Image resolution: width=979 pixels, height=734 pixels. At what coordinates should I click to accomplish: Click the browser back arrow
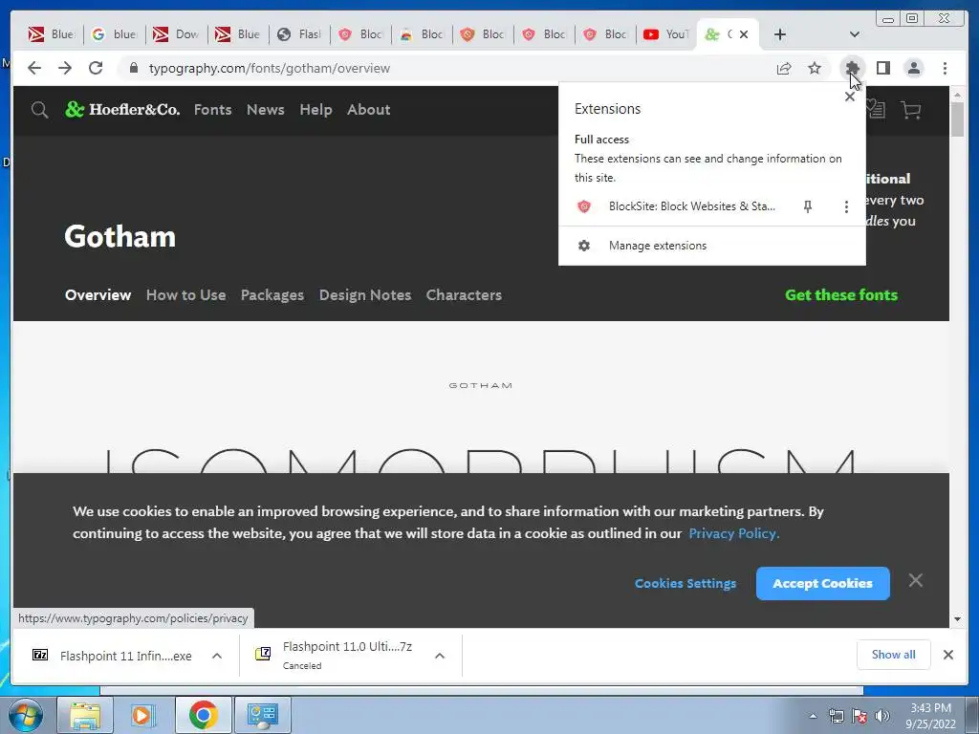click(x=34, y=68)
